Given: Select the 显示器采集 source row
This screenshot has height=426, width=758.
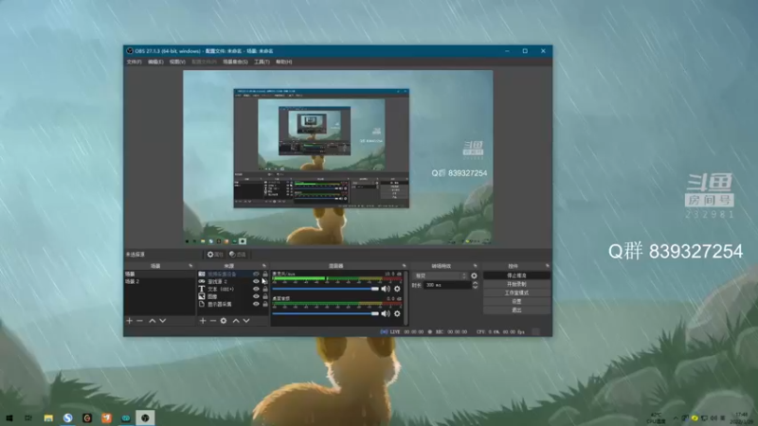Looking at the screenshot, I should (x=233, y=304).
